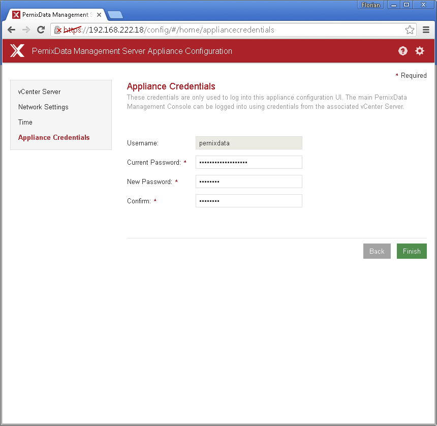Open Network Settings section
This screenshot has height=426, width=437.
pyautogui.click(x=43, y=107)
